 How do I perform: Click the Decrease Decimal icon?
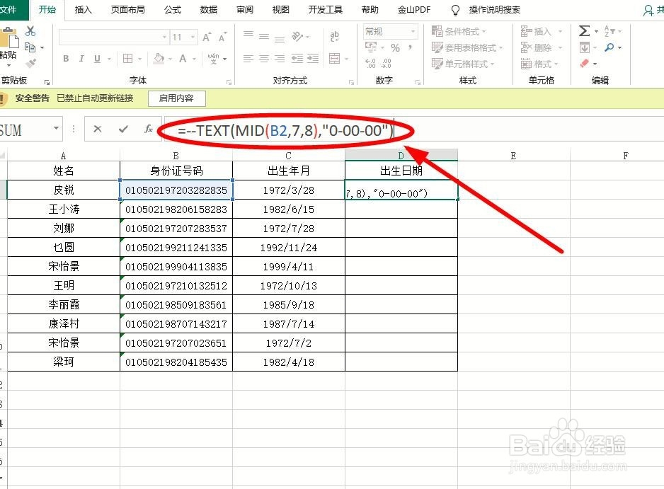pyautogui.click(x=387, y=64)
